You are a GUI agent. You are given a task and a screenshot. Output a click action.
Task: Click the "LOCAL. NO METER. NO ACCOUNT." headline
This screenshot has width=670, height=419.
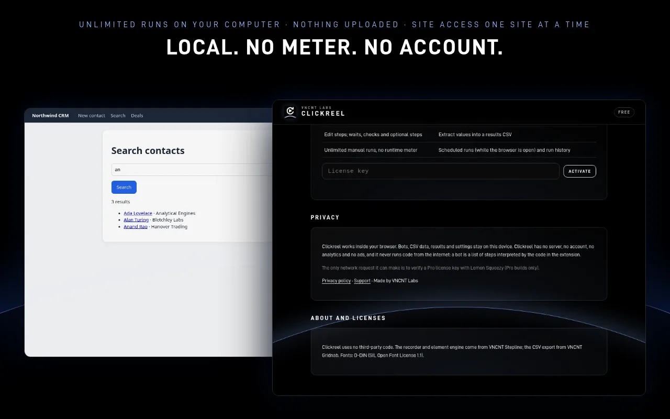pos(335,48)
